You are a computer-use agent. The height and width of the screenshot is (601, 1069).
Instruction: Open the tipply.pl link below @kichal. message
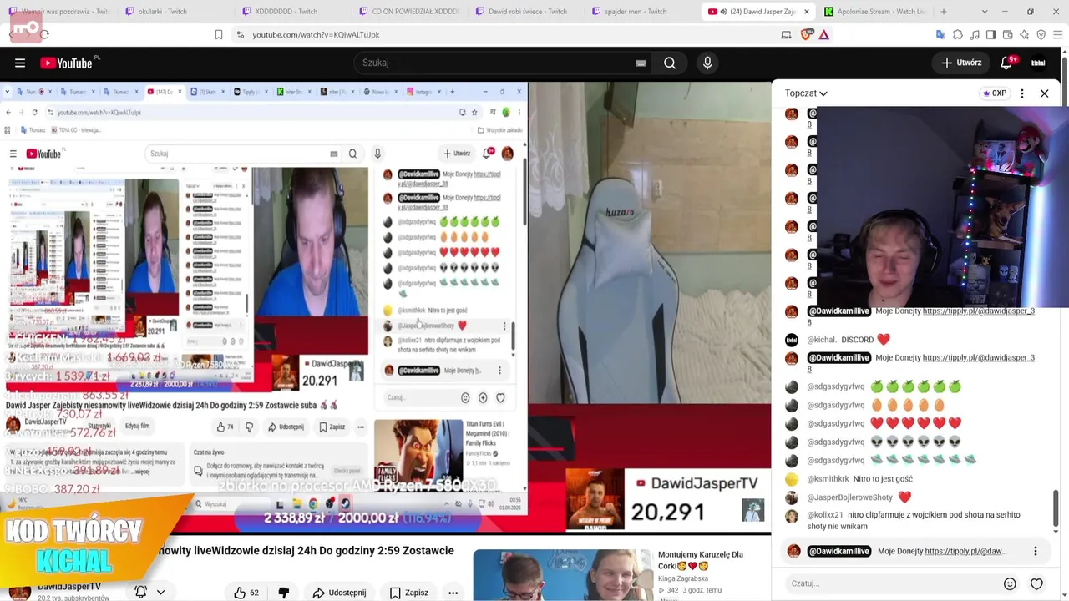click(x=978, y=358)
